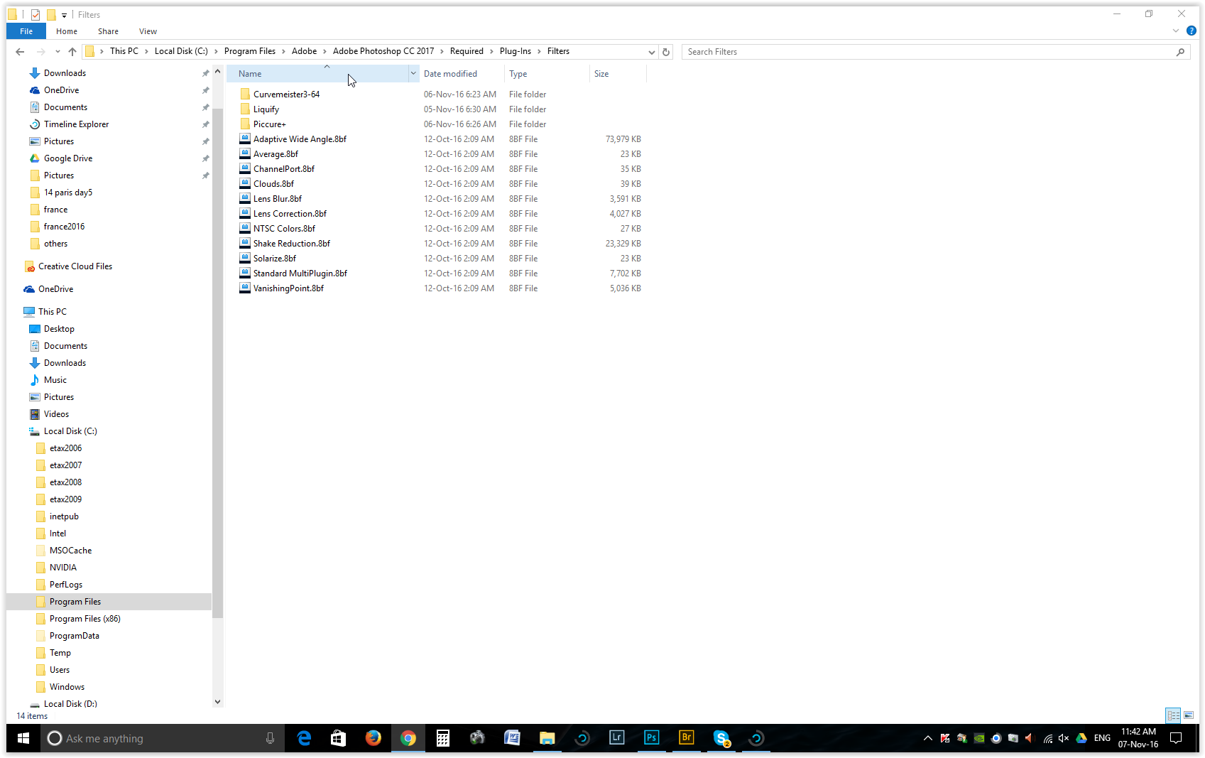This screenshot has height=758, width=1205.
Task: Open Lightroom from the taskbar
Action: coord(616,738)
